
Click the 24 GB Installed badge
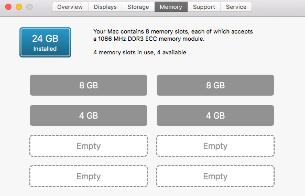coord(45,42)
